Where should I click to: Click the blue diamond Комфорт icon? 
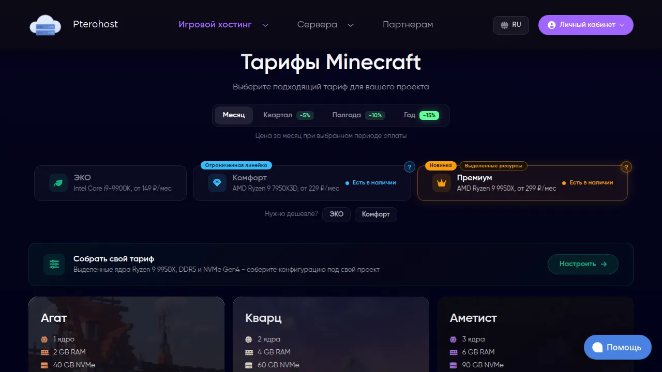217,183
